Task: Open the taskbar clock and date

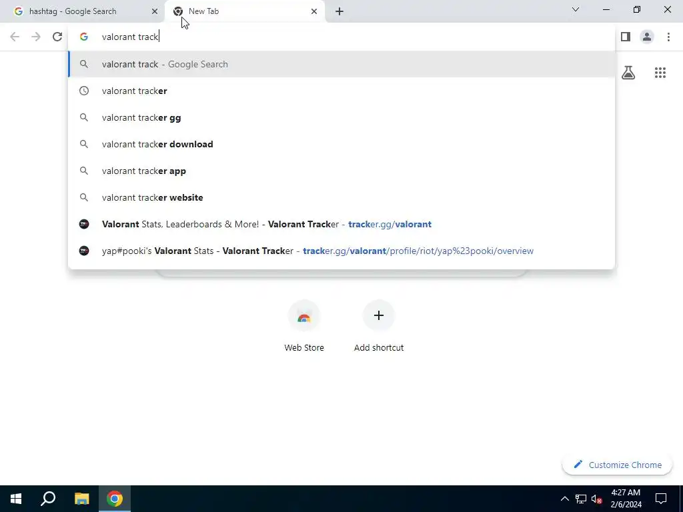Action: point(626,499)
